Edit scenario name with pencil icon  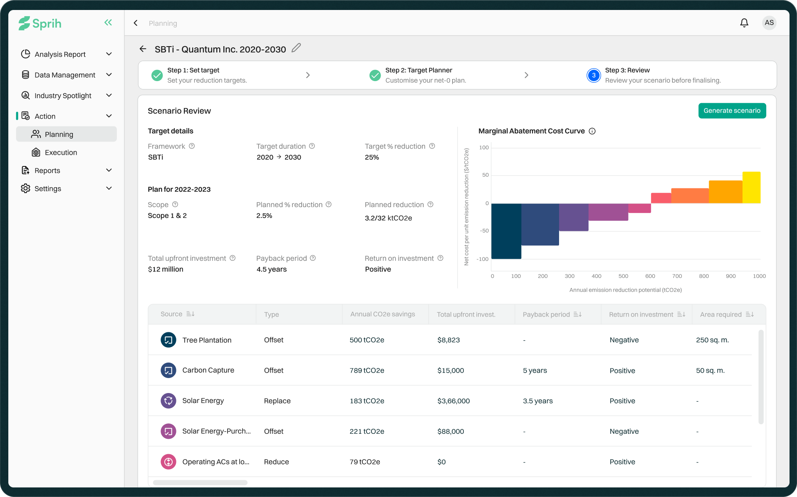[296, 48]
